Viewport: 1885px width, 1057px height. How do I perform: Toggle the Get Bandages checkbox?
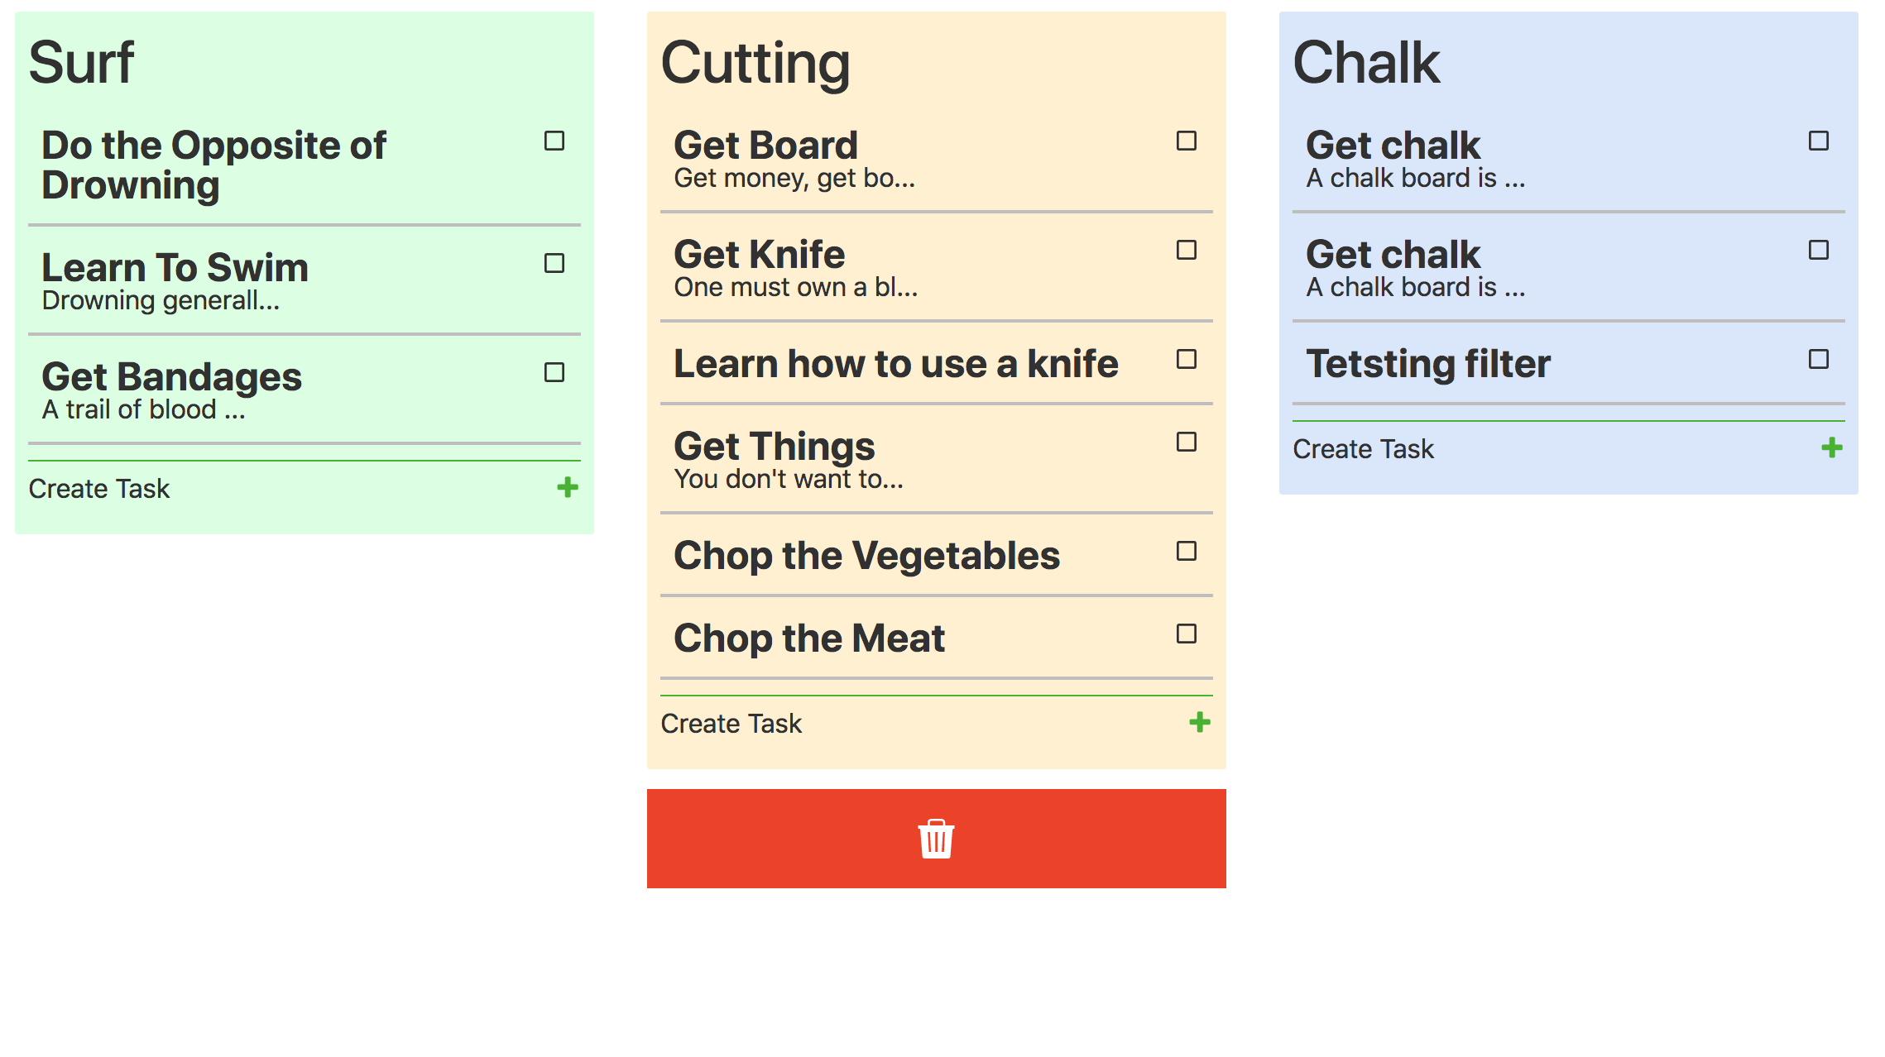[554, 372]
